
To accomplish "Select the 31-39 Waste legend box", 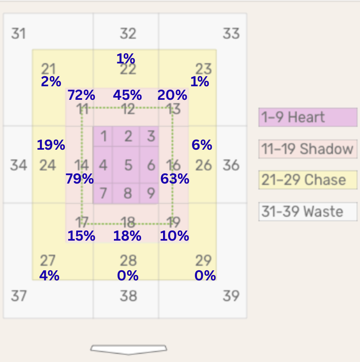I will [x=308, y=211].
